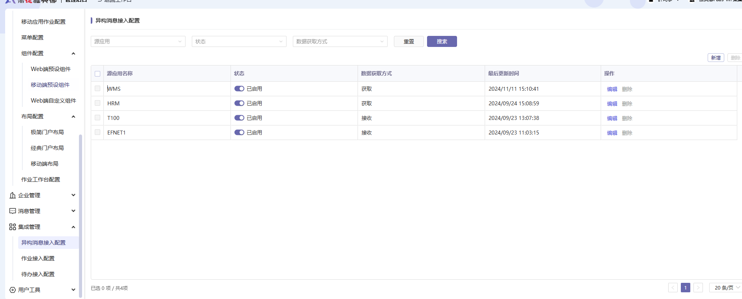Toggle the EFNET1 enabled switch
The image size is (742, 299).
click(x=239, y=133)
